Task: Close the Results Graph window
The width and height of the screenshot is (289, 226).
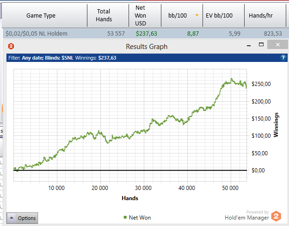Action: [277, 44]
